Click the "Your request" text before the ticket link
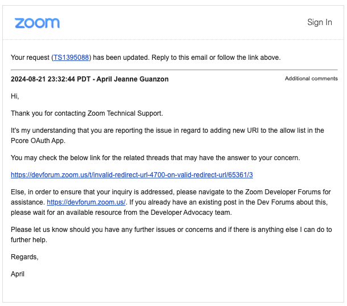Image resolution: width=347 pixels, height=306 pixels. pos(30,57)
